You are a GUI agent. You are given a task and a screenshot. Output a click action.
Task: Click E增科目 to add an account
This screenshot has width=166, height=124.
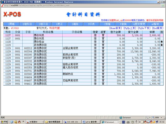27,24
